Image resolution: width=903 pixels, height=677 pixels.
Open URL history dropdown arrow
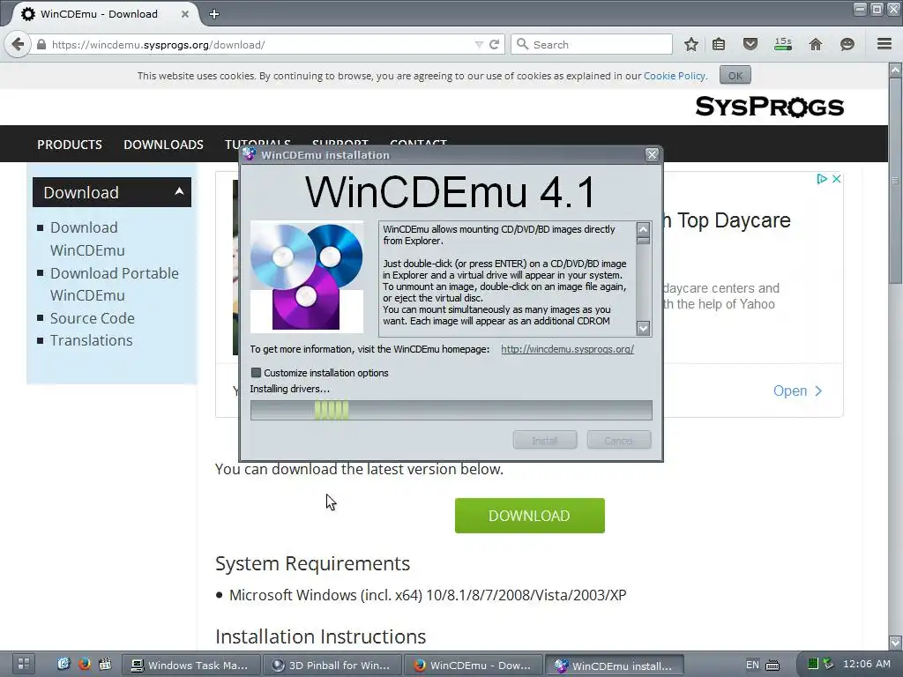479,45
